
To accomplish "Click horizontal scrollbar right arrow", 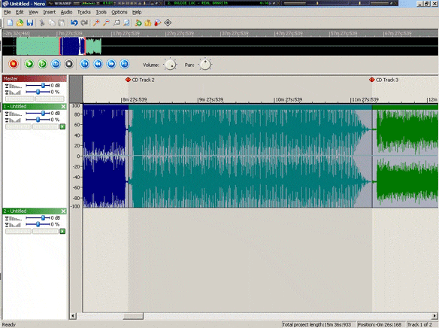I will [x=434, y=316].
